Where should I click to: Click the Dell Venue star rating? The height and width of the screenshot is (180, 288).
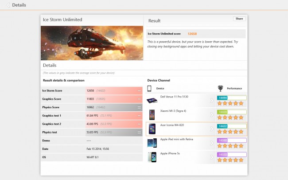230,103
